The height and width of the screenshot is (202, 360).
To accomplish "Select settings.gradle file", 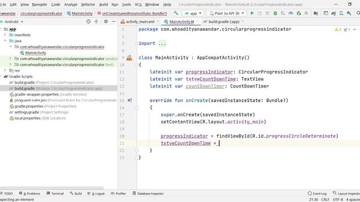I will pyautogui.click(x=39, y=112).
